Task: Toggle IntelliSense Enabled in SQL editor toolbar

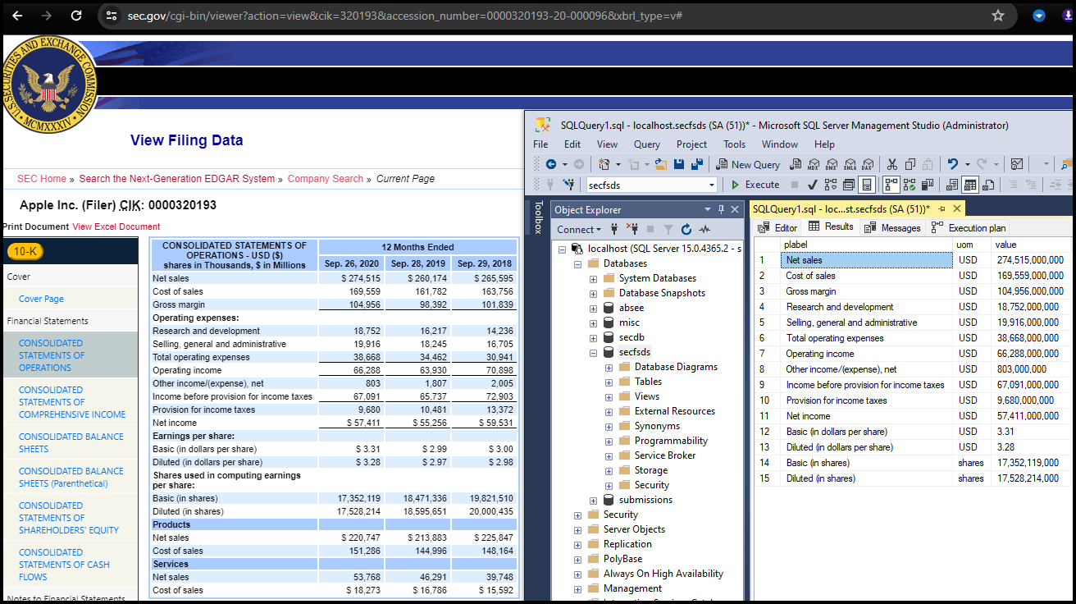Action: click(x=867, y=184)
